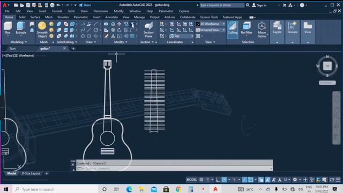
Task: Click the search magnifier icon in title bar
Action: point(248,5)
